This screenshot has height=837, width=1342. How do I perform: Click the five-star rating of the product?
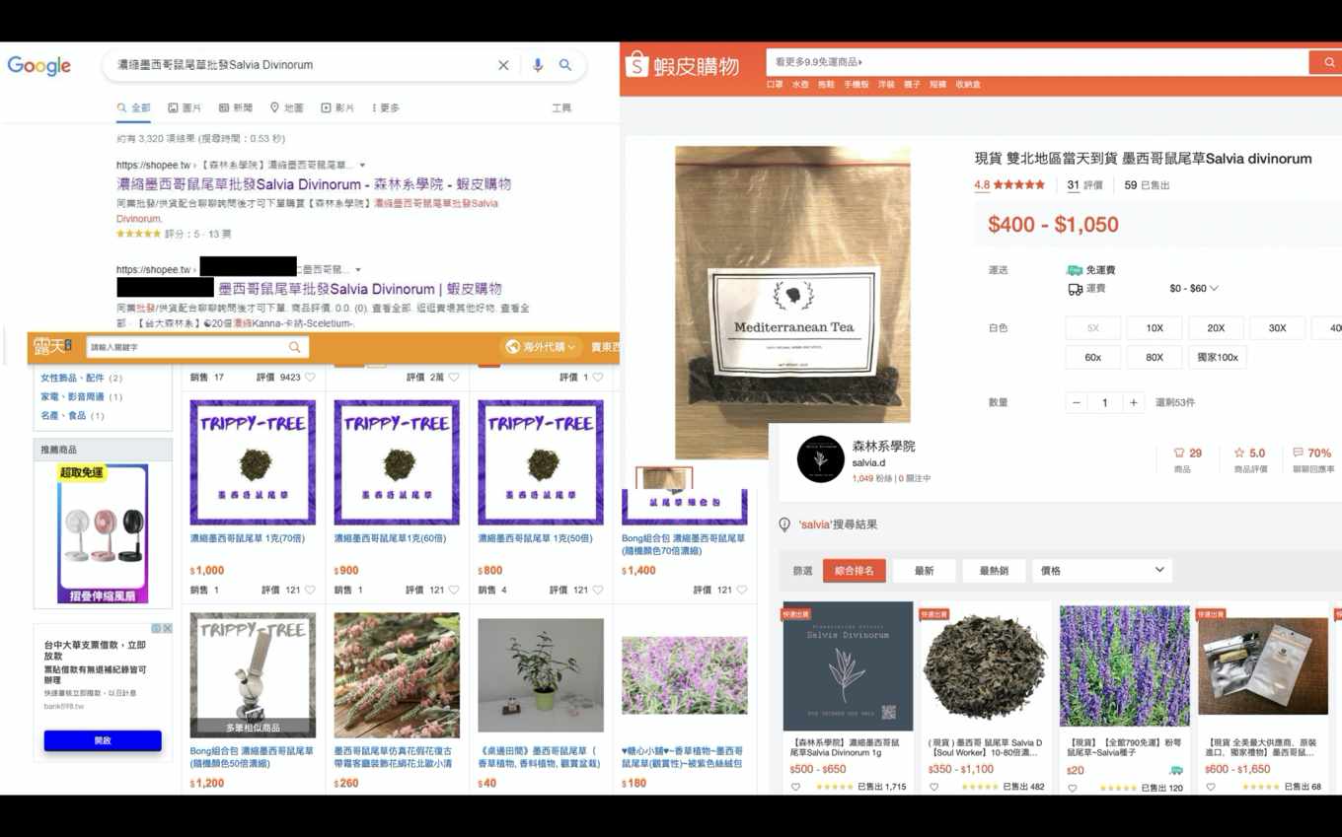point(1019,185)
